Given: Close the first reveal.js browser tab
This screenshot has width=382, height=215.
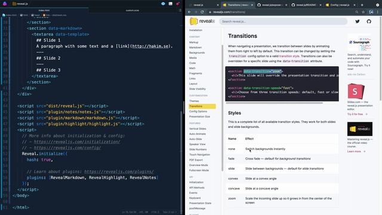Looking at the screenshot, I should [218, 5].
